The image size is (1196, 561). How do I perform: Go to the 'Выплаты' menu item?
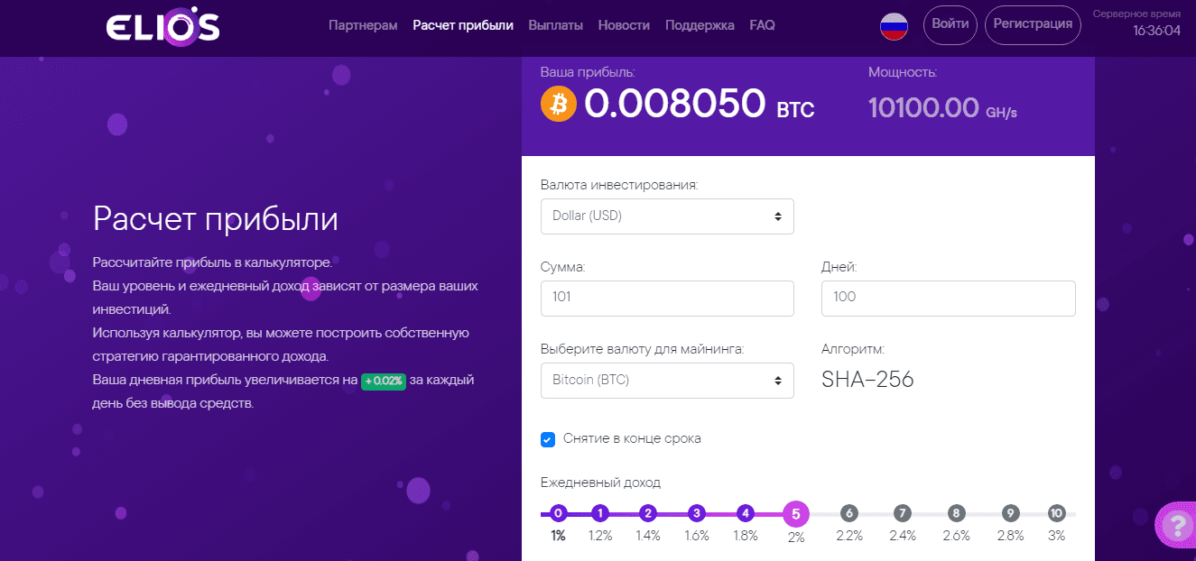pos(555,25)
